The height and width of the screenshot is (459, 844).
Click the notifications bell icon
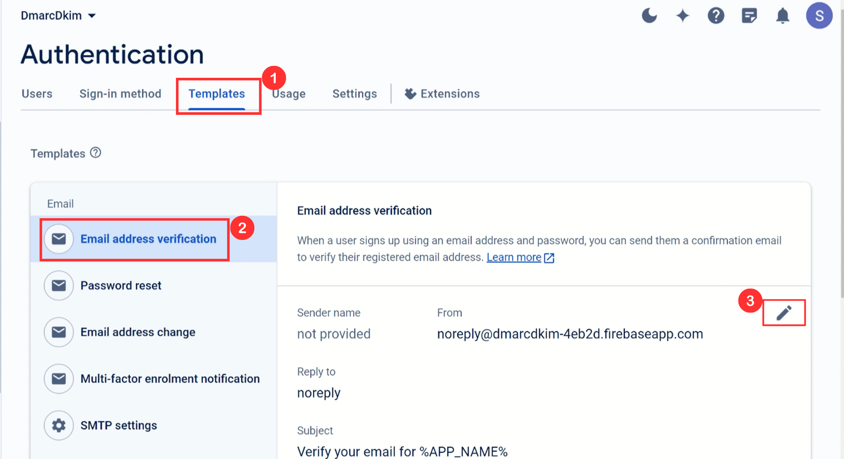782,15
